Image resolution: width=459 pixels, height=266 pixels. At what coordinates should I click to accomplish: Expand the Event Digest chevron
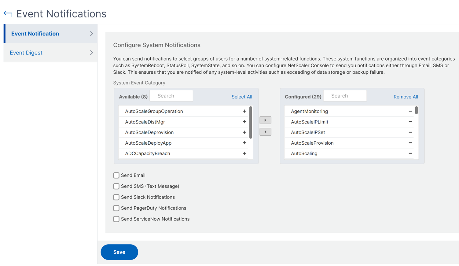(91, 53)
